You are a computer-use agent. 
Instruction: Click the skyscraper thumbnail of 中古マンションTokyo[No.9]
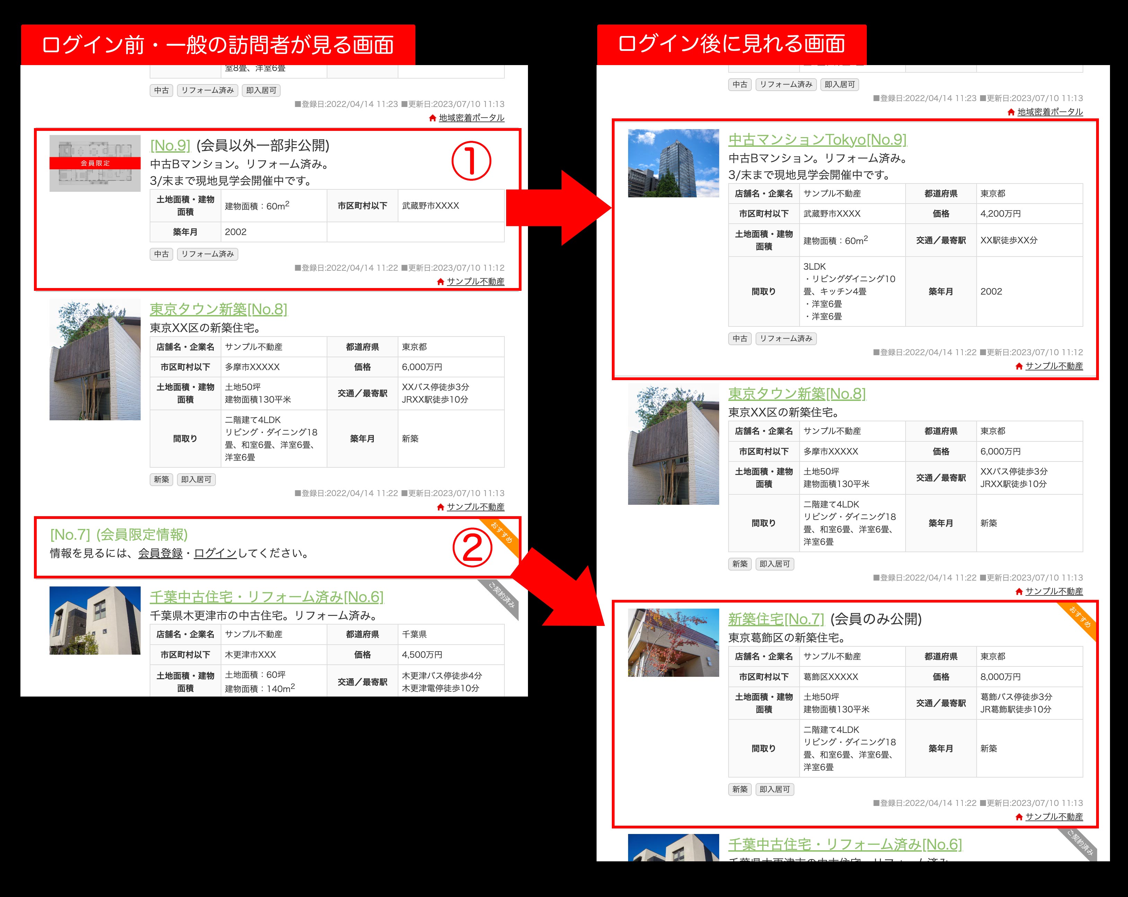click(673, 163)
